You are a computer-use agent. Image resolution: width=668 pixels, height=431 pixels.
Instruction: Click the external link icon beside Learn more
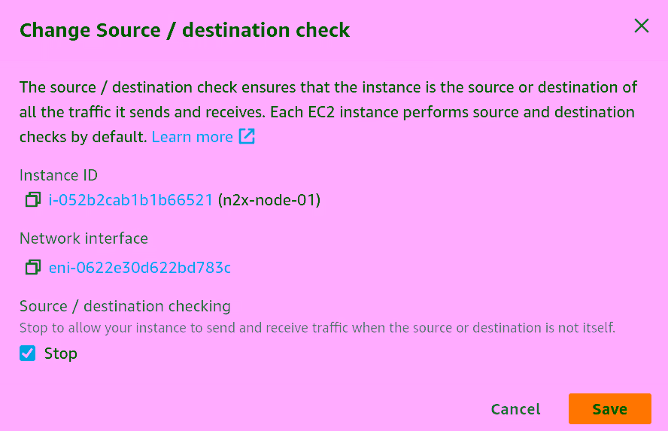tap(247, 137)
